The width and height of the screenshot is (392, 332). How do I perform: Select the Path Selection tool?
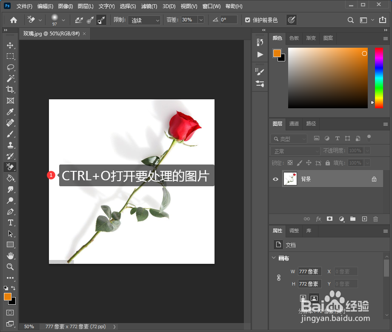[10, 234]
